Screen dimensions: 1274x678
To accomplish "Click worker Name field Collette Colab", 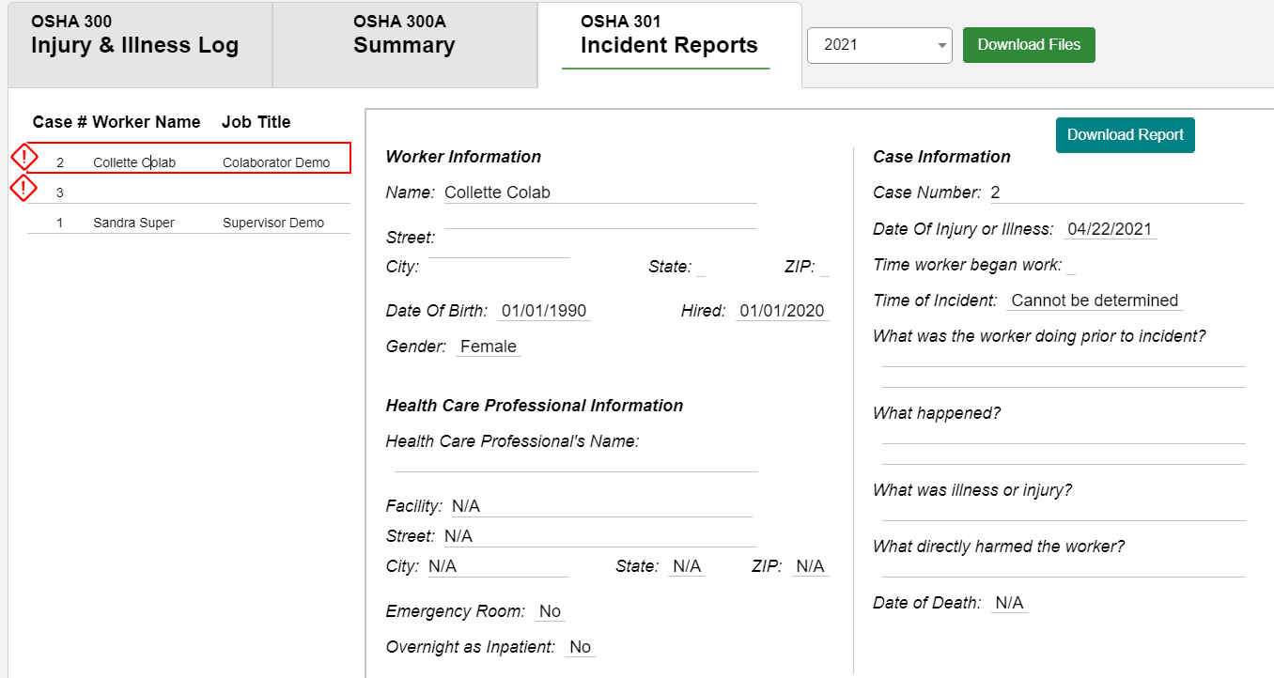I will [600, 193].
